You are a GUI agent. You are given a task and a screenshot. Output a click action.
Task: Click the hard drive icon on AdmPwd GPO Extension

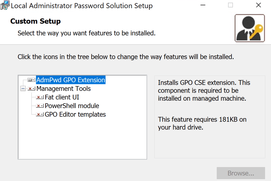32,80
